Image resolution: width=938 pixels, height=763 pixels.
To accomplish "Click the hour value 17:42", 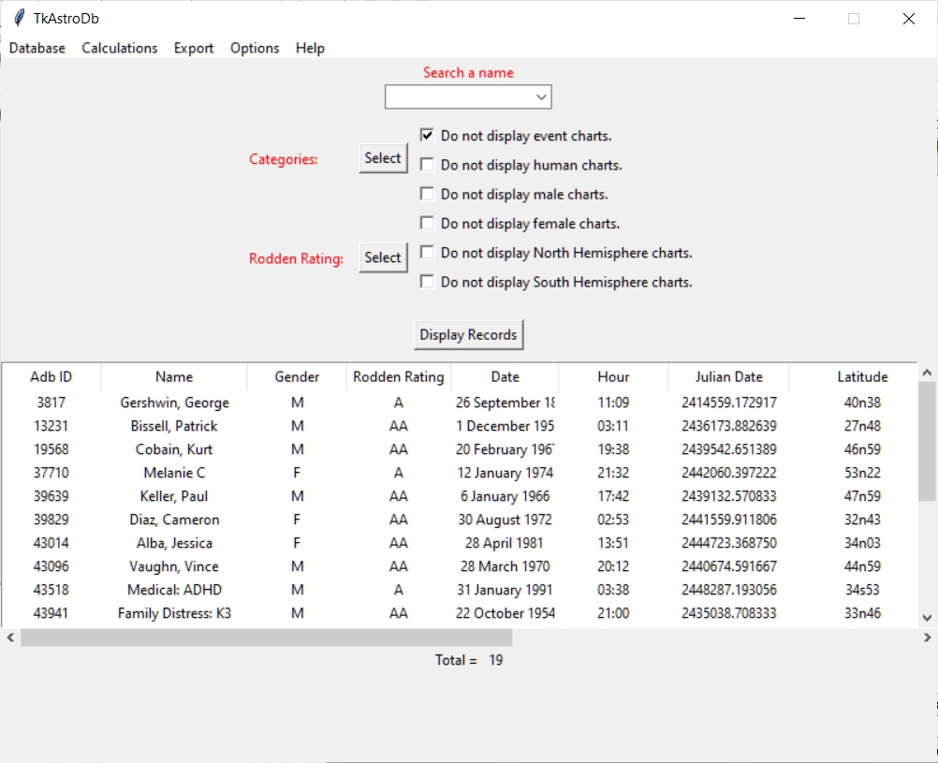I will 613,495.
